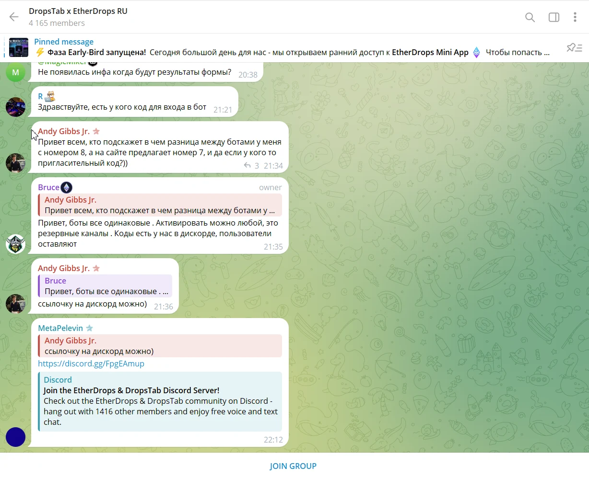The width and height of the screenshot is (589, 478).
Task: Click the star beside Andy's name above "Привет всем"
Action: pyautogui.click(x=96, y=131)
